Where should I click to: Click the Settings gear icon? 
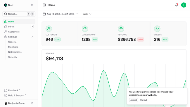click(x=6, y=37)
